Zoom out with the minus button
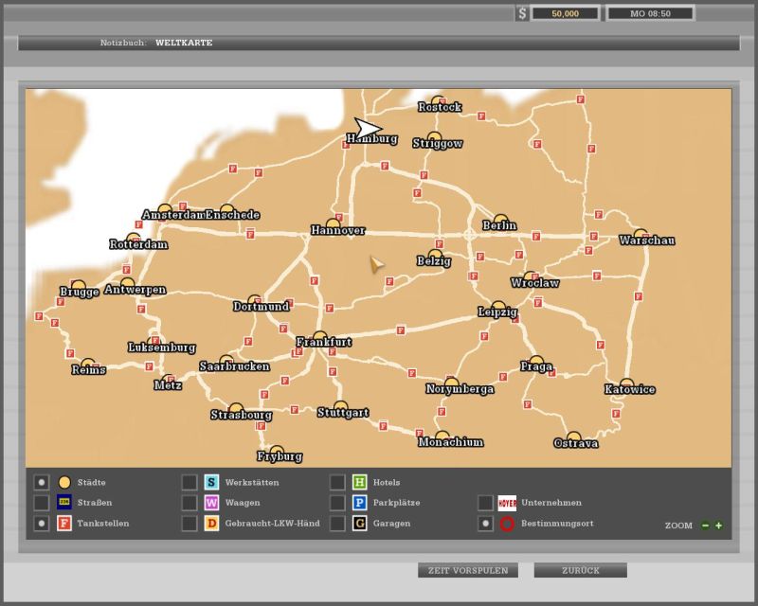The image size is (758, 606). click(x=705, y=526)
